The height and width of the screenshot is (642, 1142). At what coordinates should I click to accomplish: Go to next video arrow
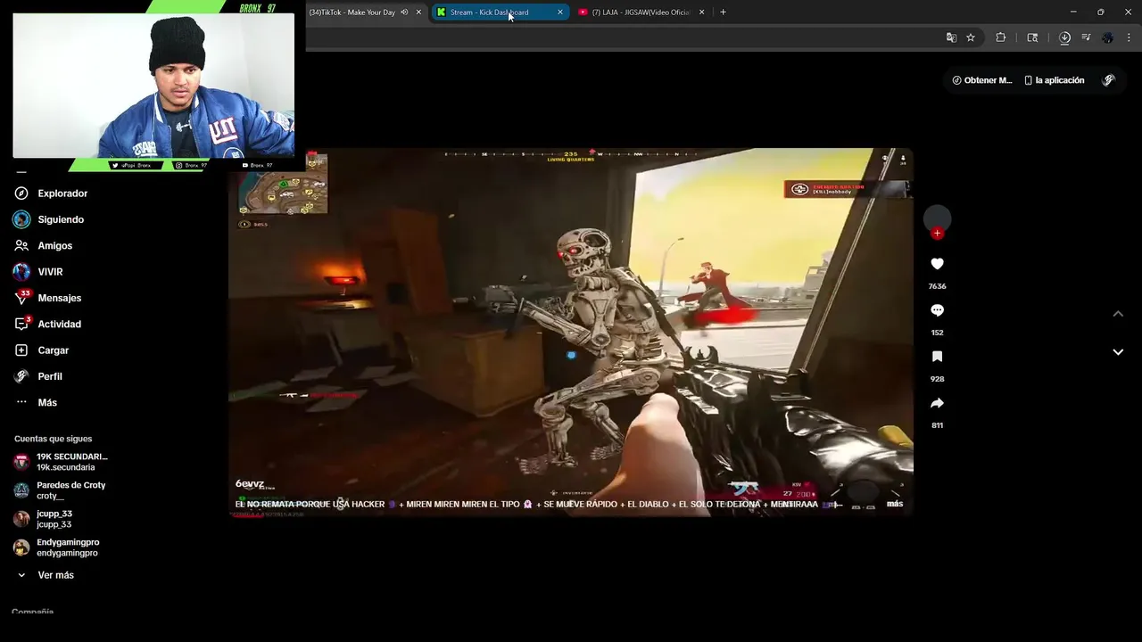(1118, 352)
